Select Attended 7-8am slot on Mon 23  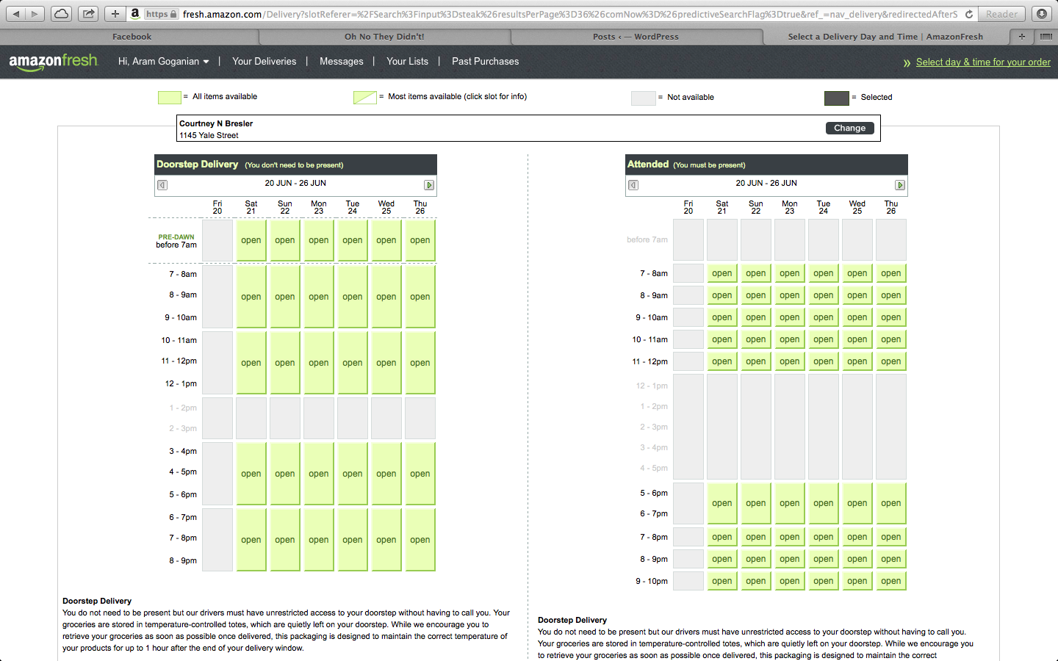pyautogui.click(x=789, y=273)
